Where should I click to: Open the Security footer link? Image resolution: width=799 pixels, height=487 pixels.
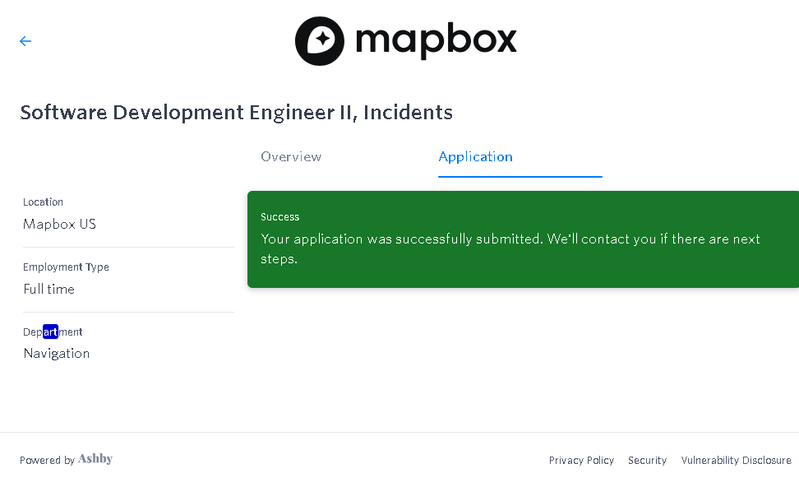(x=647, y=461)
